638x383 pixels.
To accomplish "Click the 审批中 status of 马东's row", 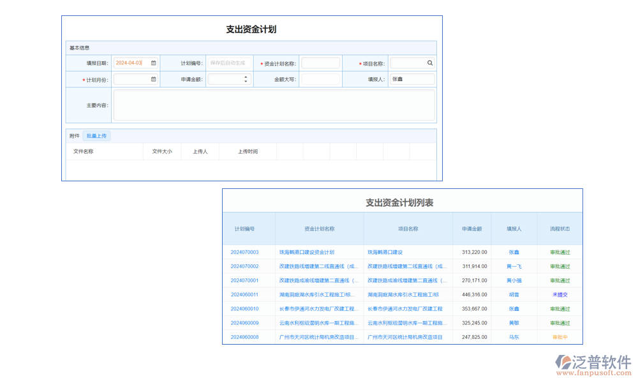I will click(x=560, y=337).
